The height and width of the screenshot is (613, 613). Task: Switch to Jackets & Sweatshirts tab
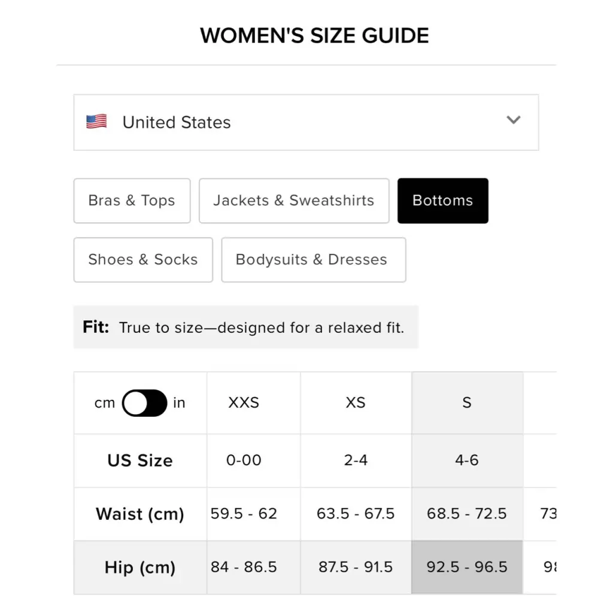tap(294, 201)
